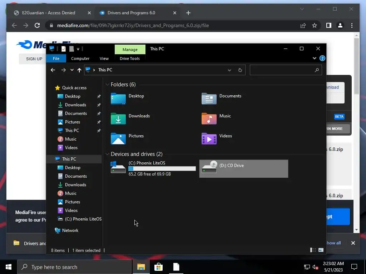Select (C:) Phoenix LiteOS in navigation pane
The width and height of the screenshot is (366, 274).
pos(83,219)
